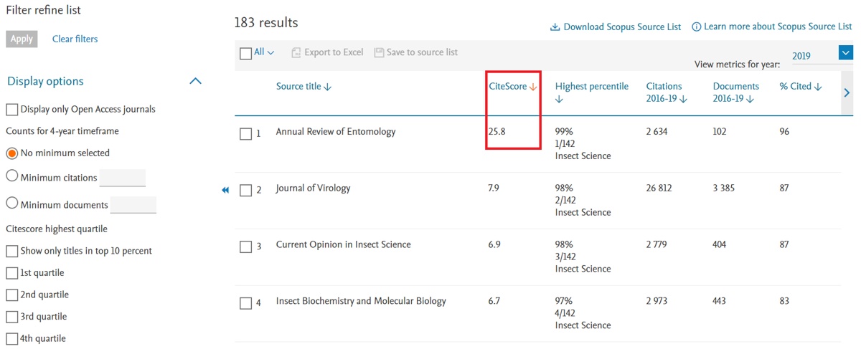This screenshot has height=349, width=861.
Task: Click the info icon beside Learn more
Action: tap(696, 27)
